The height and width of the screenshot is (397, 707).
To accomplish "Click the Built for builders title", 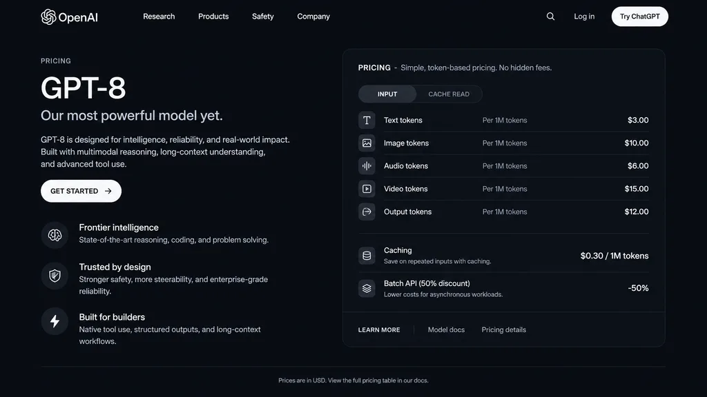I will 112,317.
